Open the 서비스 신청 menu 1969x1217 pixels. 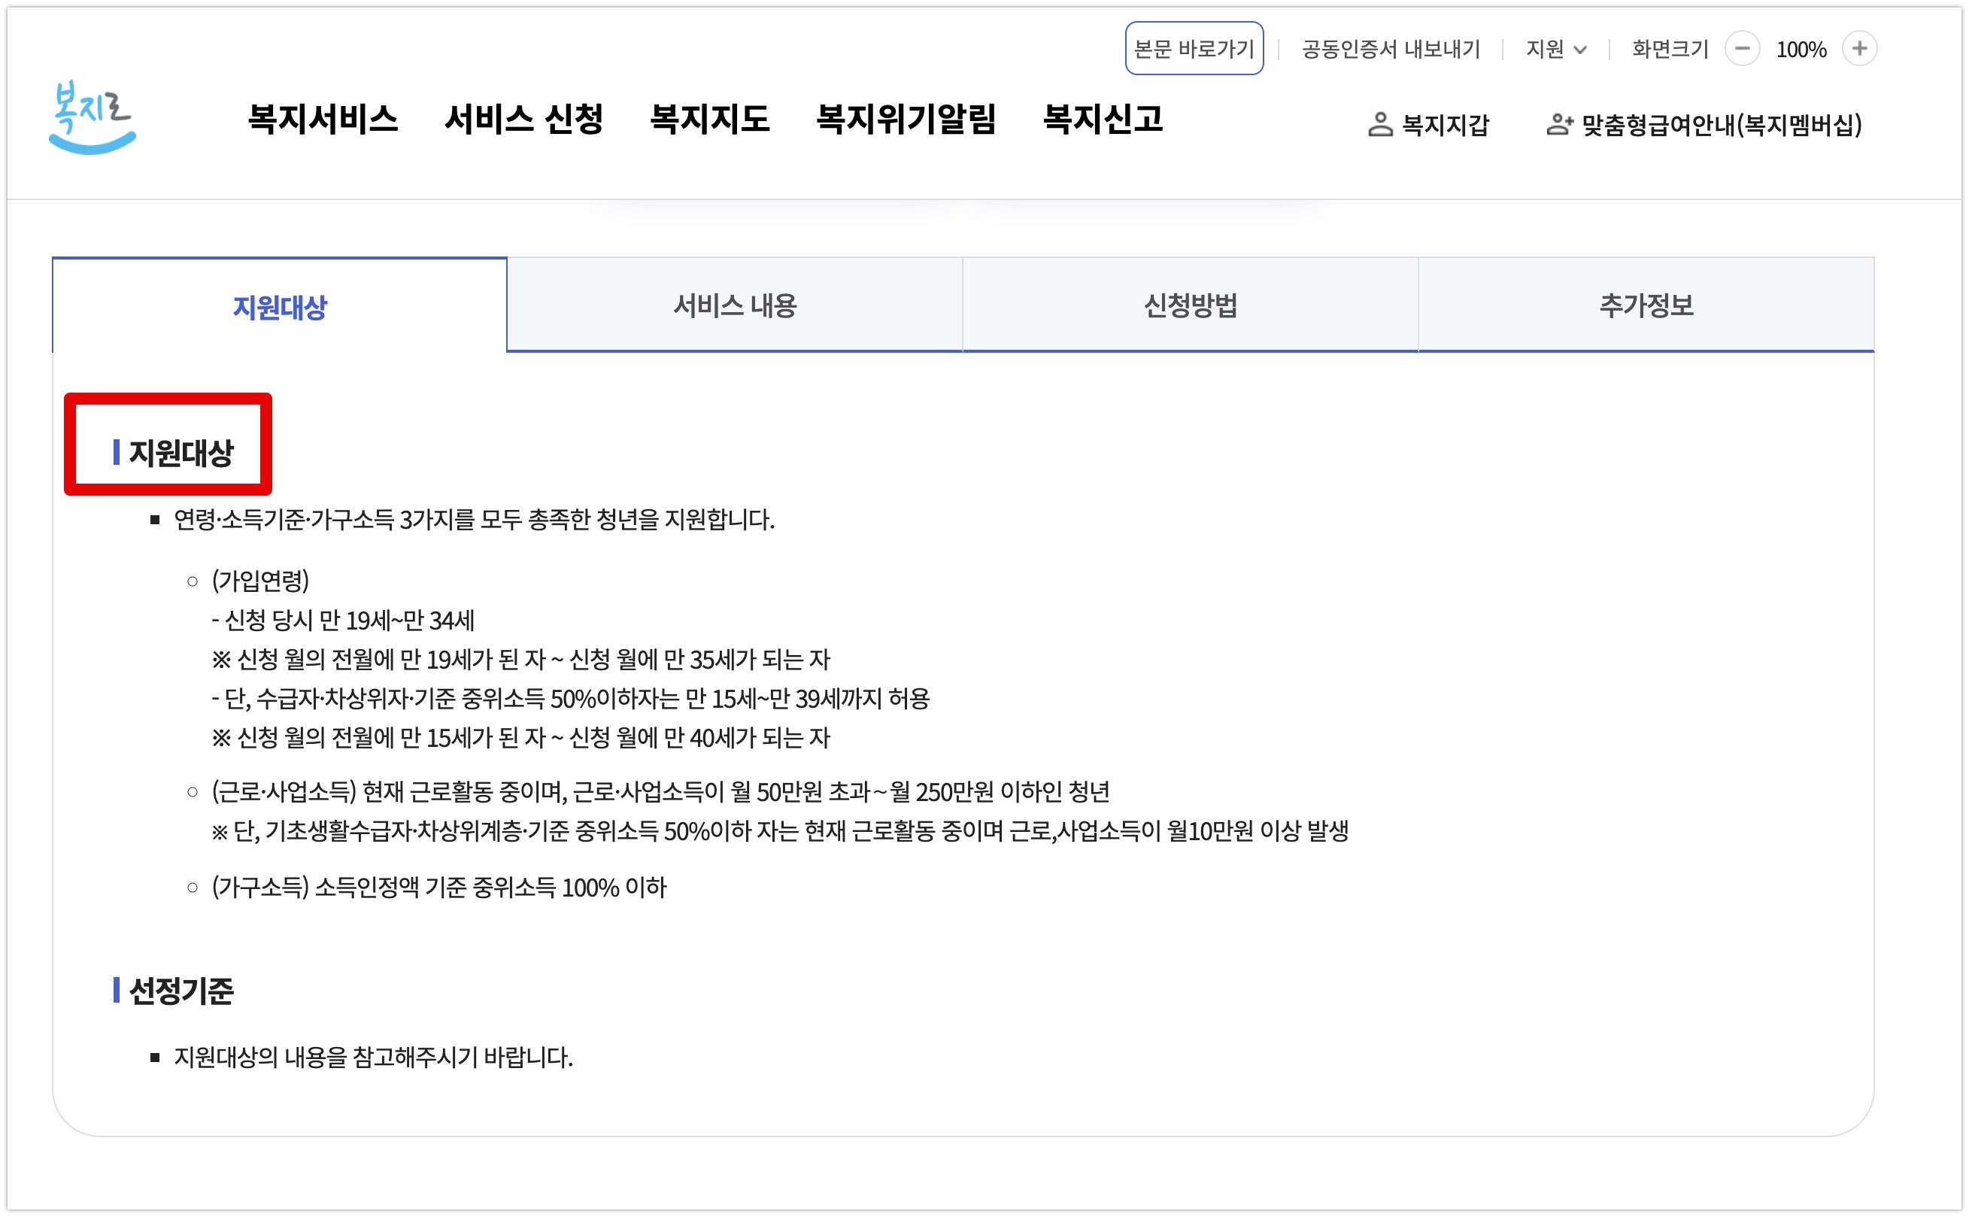click(523, 120)
